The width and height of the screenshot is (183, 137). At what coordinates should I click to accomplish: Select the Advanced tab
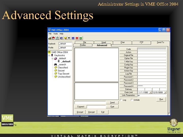coord(102,45)
